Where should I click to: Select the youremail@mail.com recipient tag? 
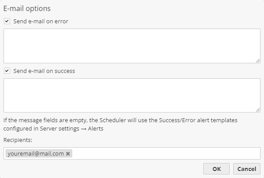(35, 154)
